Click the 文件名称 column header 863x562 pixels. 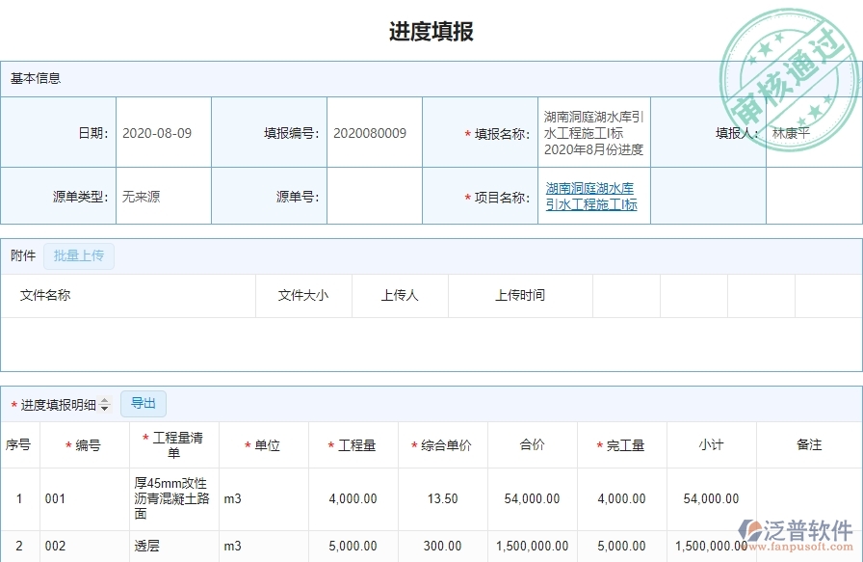pyautogui.click(x=45, y=296)
